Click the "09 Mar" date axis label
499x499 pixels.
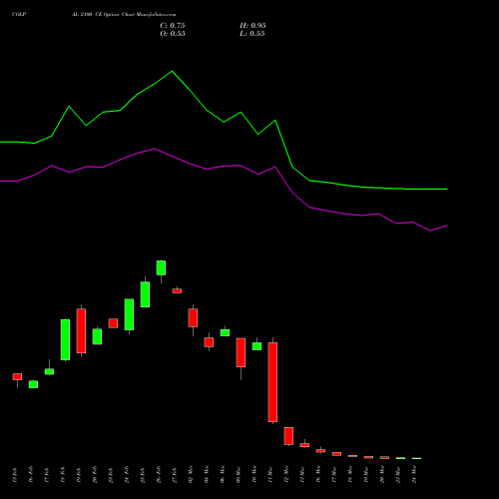(239, 474)
